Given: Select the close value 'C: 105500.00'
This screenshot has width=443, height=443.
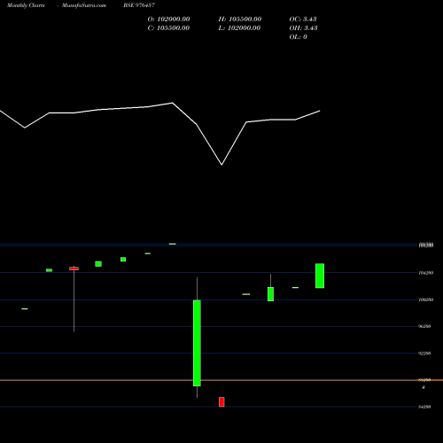Looking at the screenshot, I should tap(168, 28).
